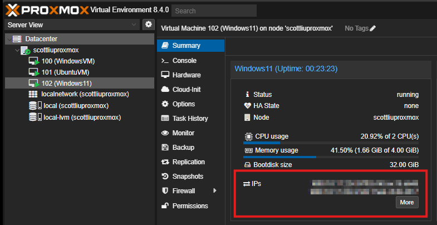
Task: Open the Replication section
Action: click(190, 162)
